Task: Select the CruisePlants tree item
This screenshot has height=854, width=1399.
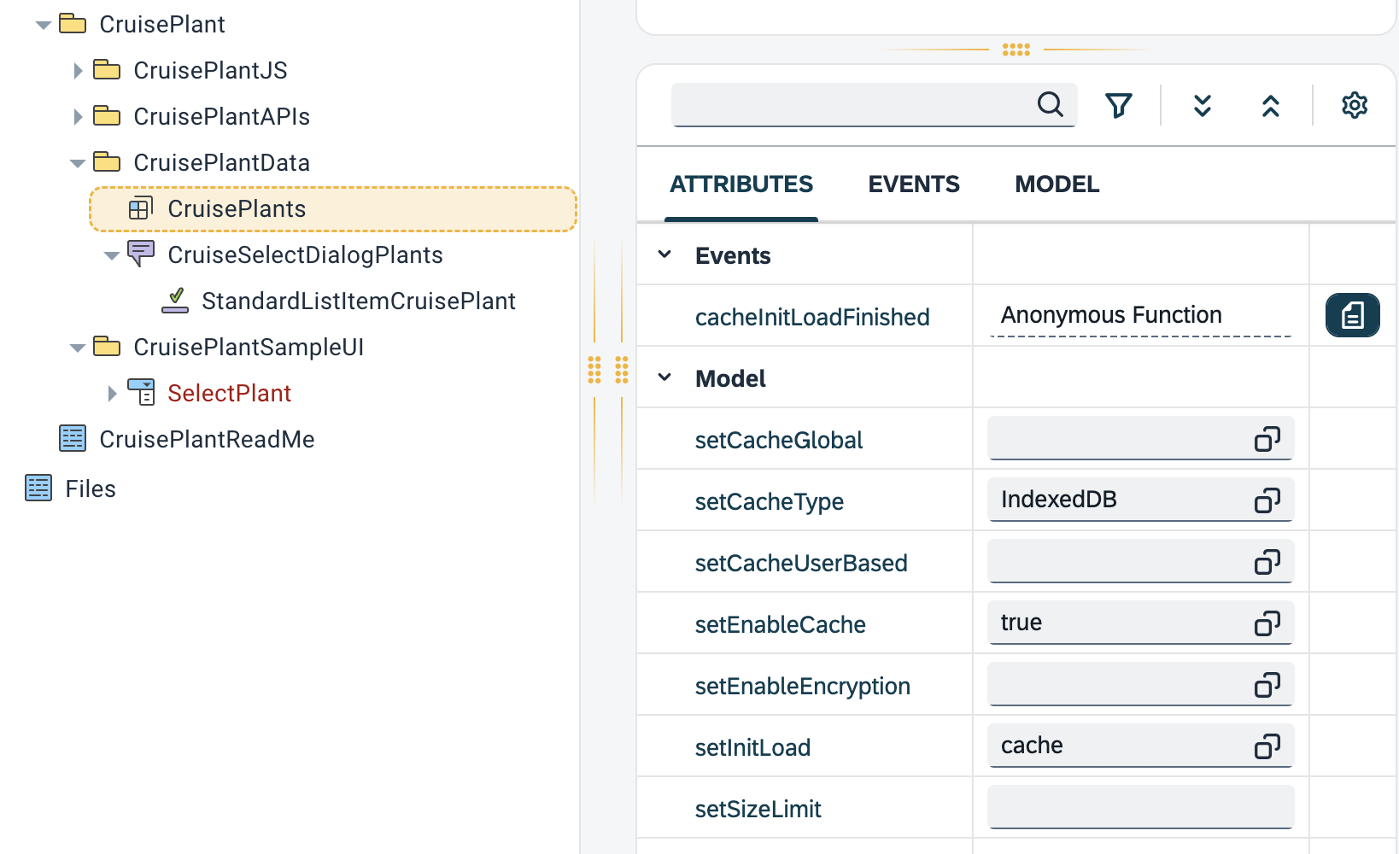Action: (x=333, y=209)
